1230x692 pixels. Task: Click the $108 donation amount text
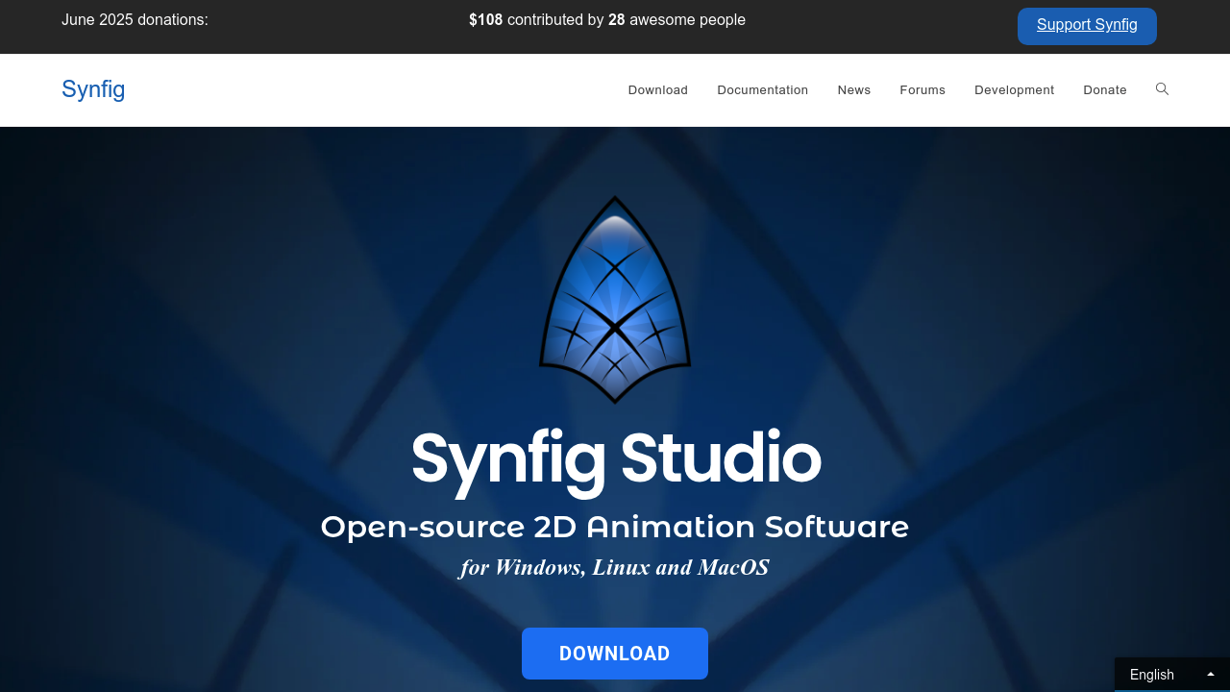[x=484, y=19]
